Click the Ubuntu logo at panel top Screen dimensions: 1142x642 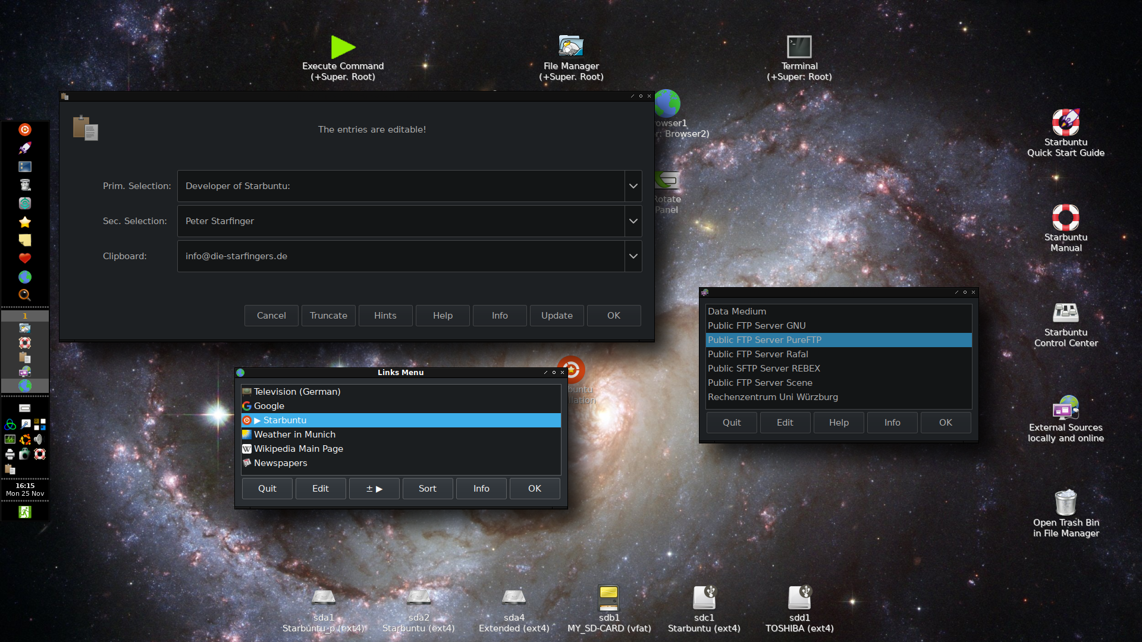pos(25,130)
